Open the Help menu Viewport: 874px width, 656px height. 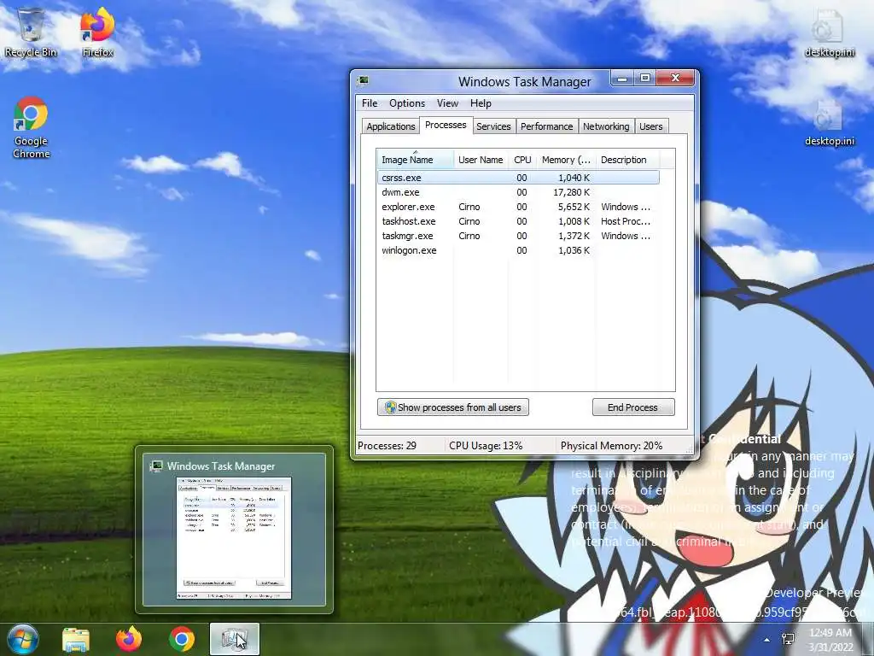pyautogui.click(x=481, y=103)
